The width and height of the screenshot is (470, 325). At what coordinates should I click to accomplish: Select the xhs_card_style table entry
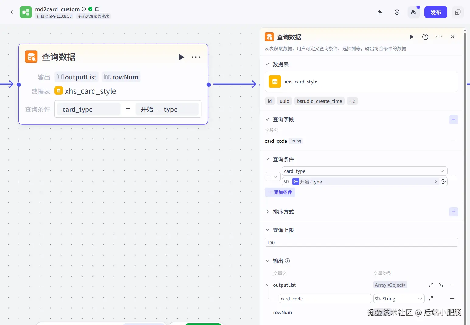361,82
